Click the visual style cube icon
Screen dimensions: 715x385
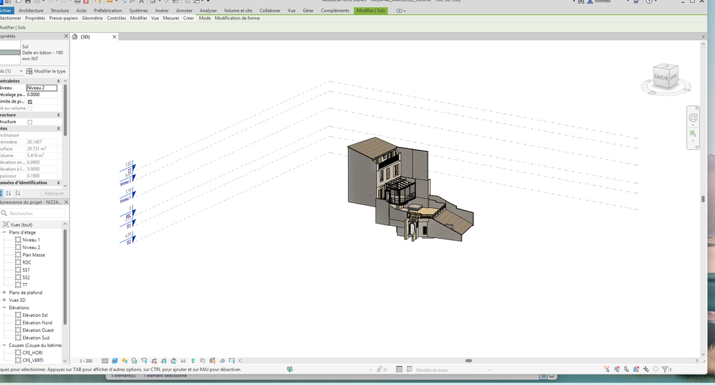(x=115, y=361)
